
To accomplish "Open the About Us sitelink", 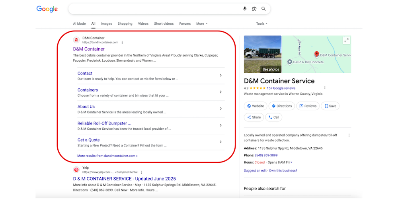I will [x=86, y=107].
